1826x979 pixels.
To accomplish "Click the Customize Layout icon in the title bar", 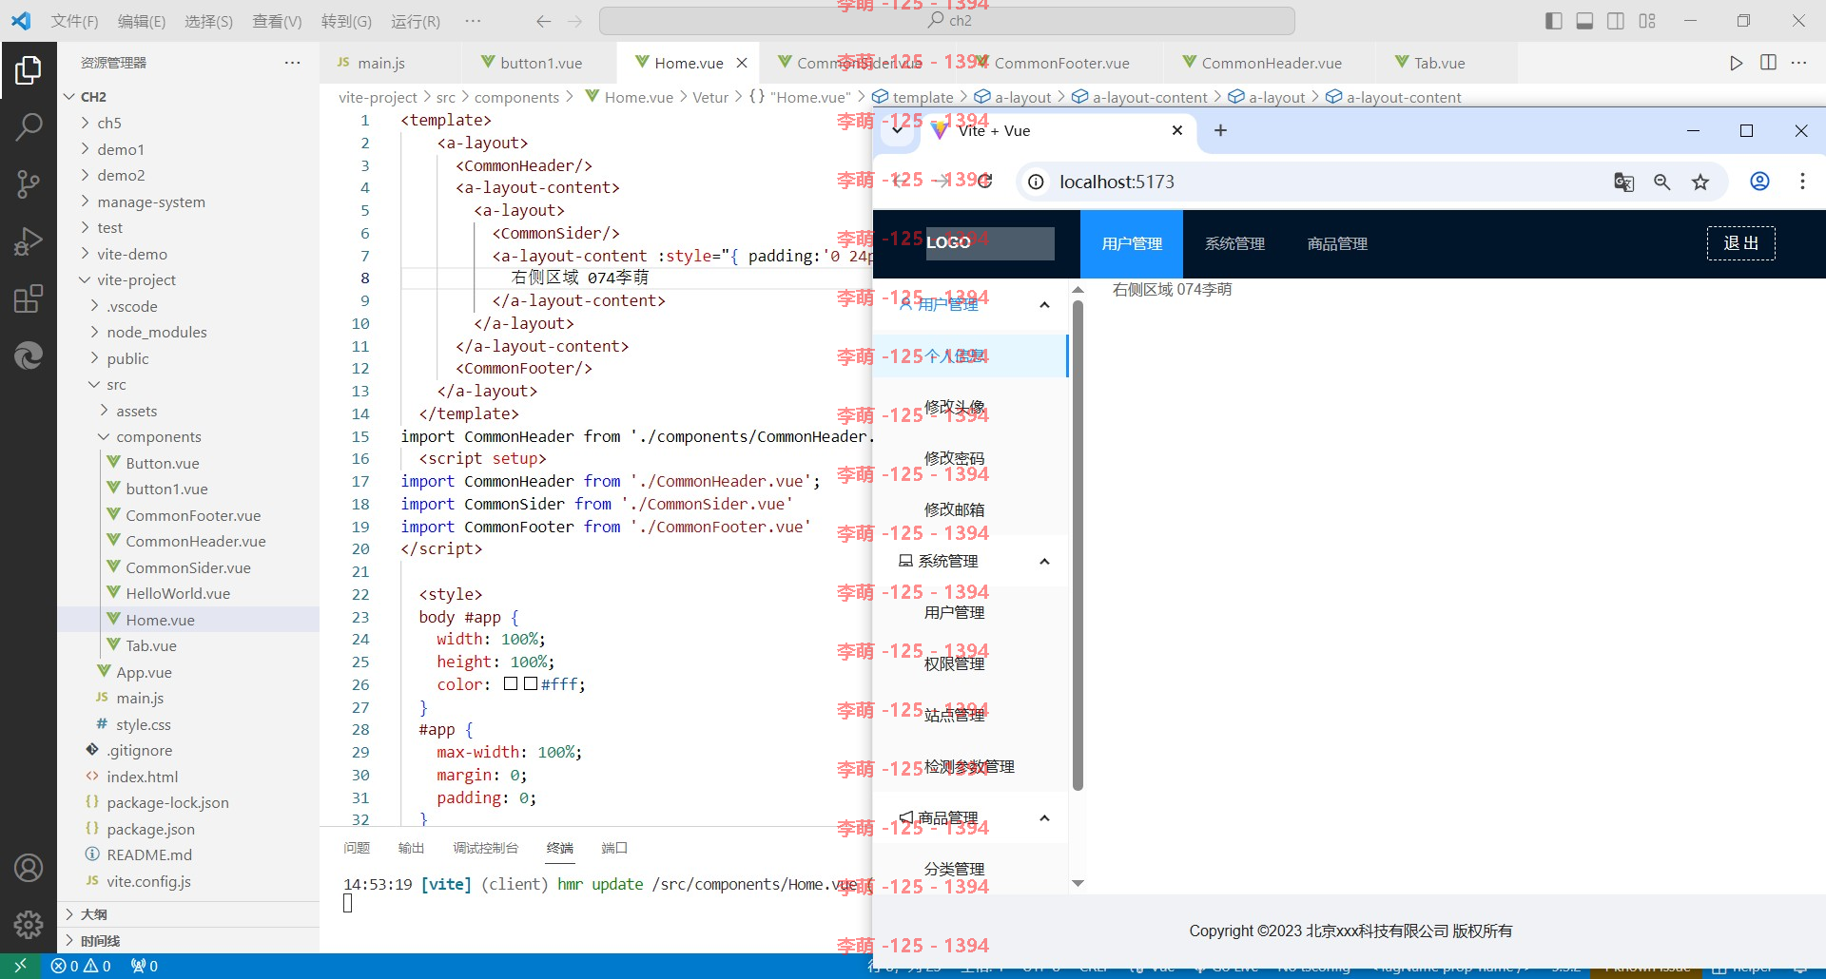I will [x=1647, y=21].
